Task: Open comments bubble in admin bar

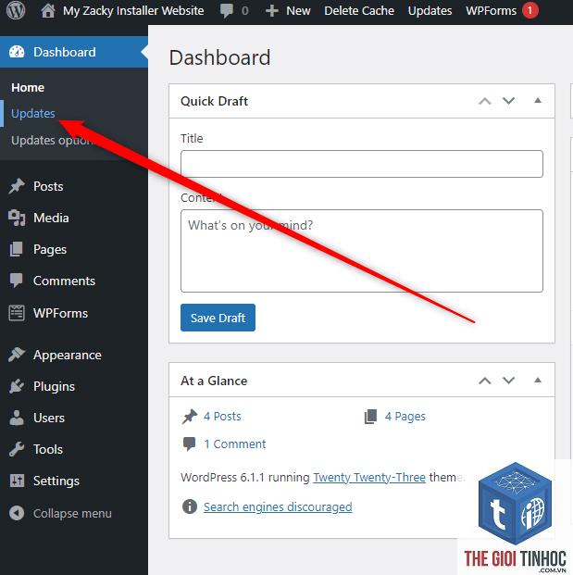Action: pyautogui.click(x=227, y=10)
